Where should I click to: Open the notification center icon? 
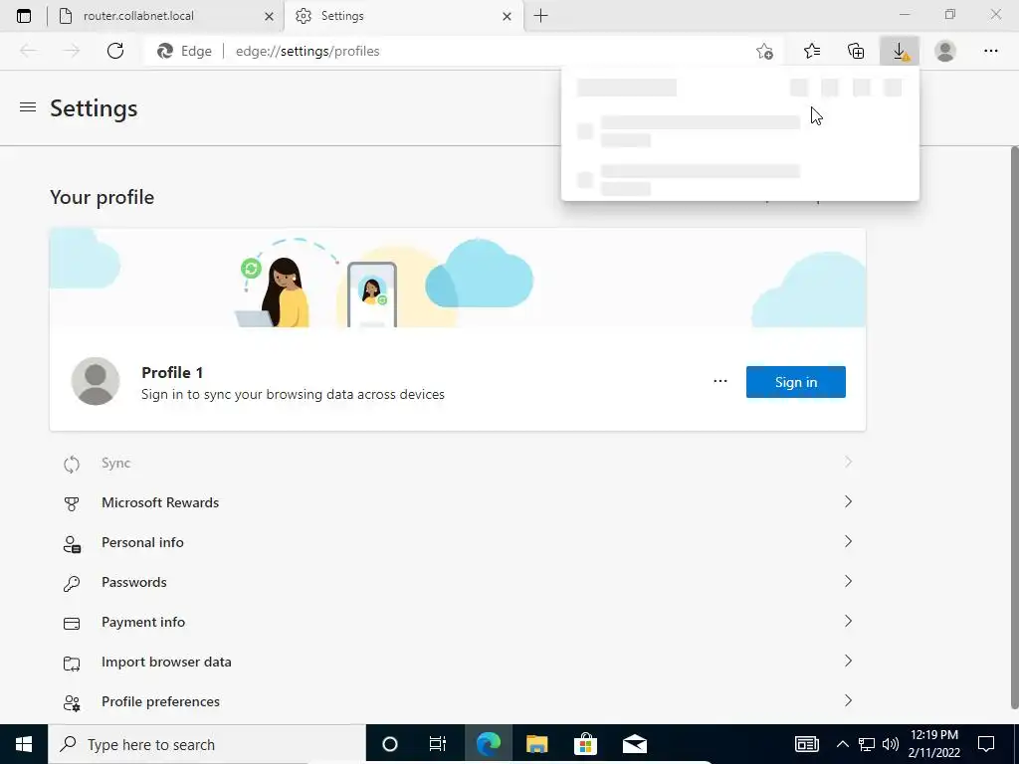(986, 744)
